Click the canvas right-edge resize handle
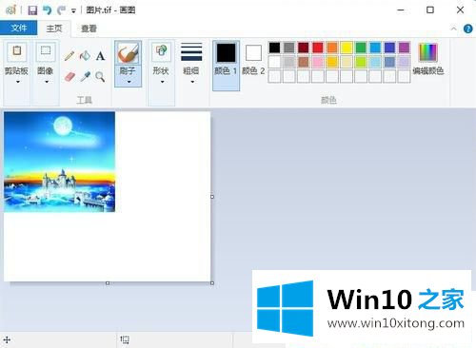 (212, 197)
